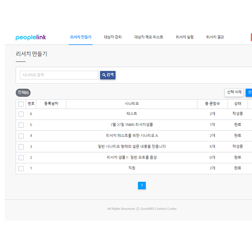Toggle the select-all checkbox in table header
Viewport: 252px width, 252px height.
pos(21,104)
